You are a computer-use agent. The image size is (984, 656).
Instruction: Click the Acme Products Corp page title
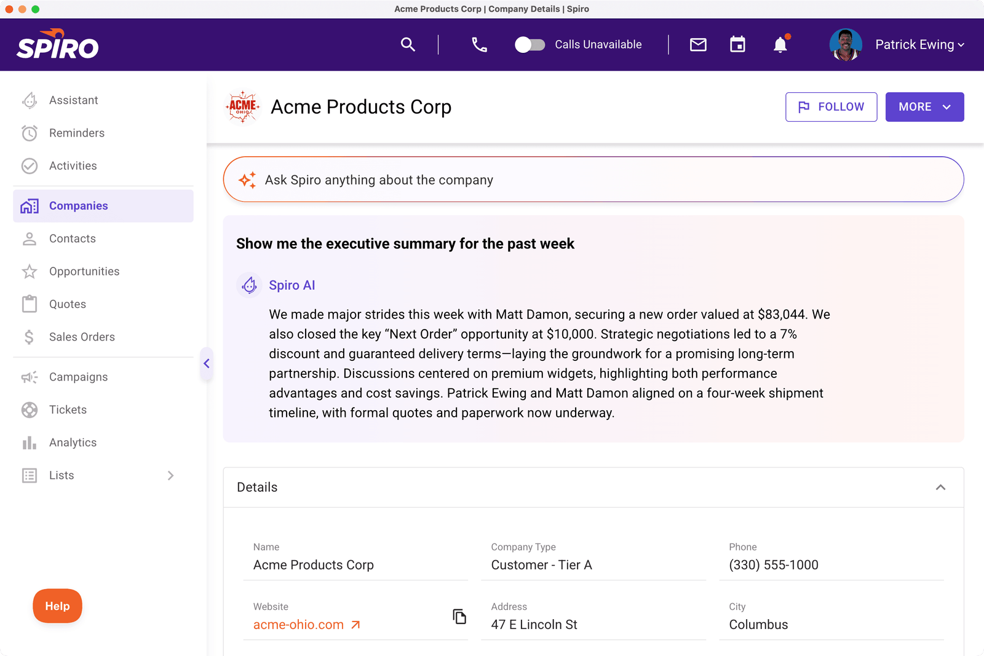pyautogui.click(x=361, y=107)
